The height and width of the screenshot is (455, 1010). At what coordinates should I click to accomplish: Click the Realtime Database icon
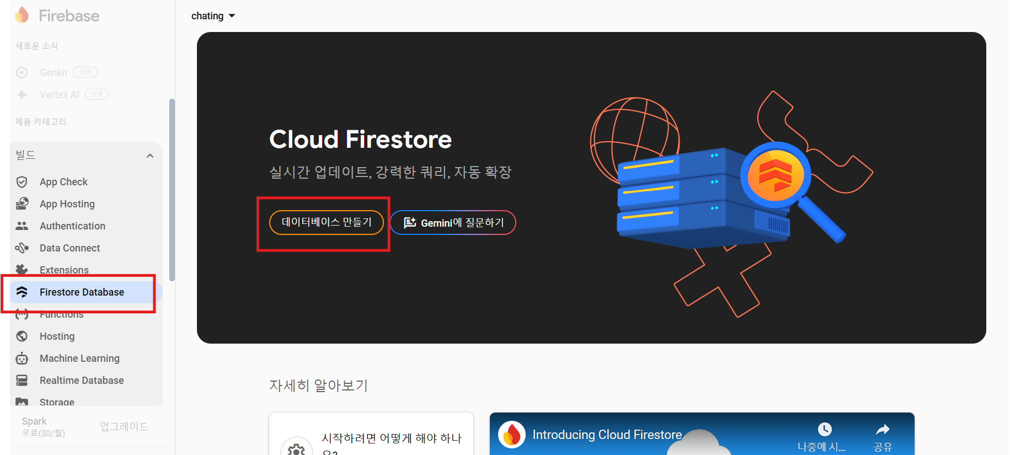tap(22, 380)
